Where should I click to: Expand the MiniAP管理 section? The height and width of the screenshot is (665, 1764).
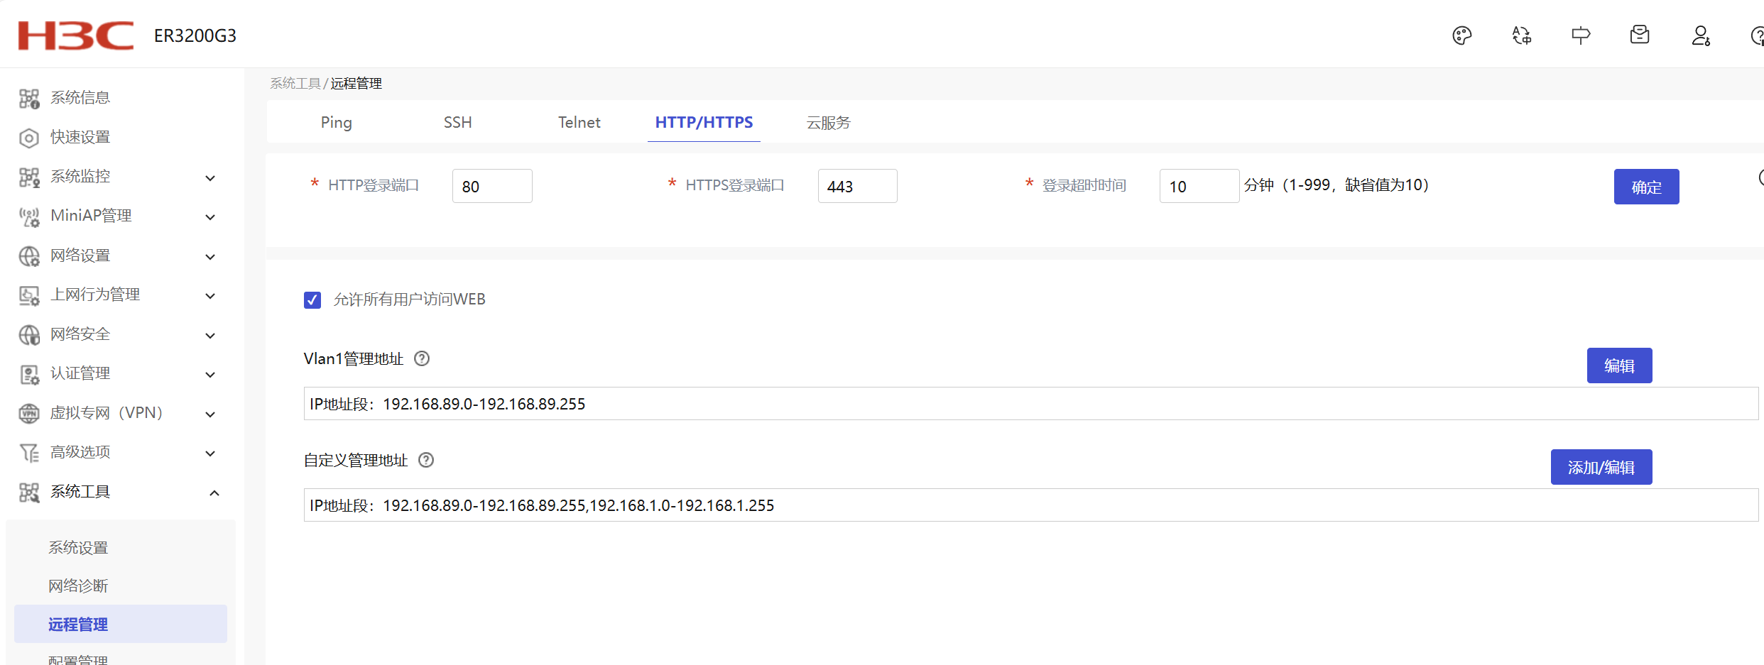(x=117, y=216)
